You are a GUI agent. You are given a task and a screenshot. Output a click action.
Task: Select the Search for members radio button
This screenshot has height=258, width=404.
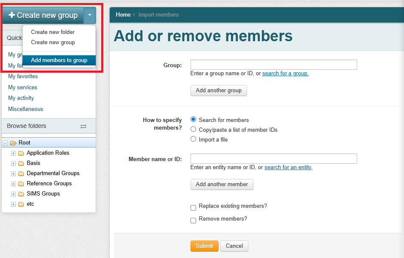[x=193, y=120]
